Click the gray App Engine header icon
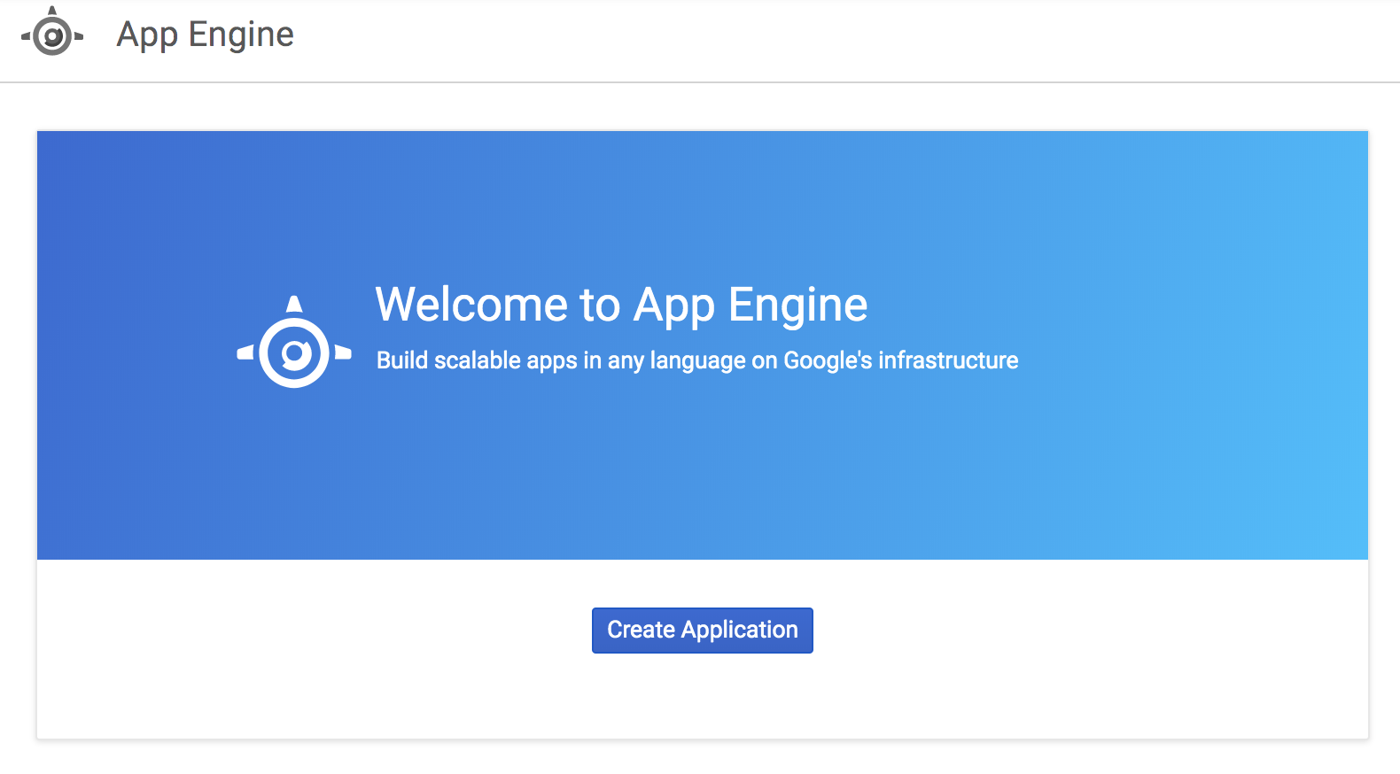This screenshot has height=774, width=1400. (52, 34)
